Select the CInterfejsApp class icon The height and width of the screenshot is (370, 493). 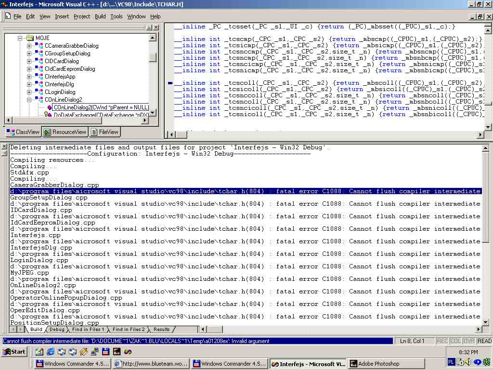[x=39, y=77]
